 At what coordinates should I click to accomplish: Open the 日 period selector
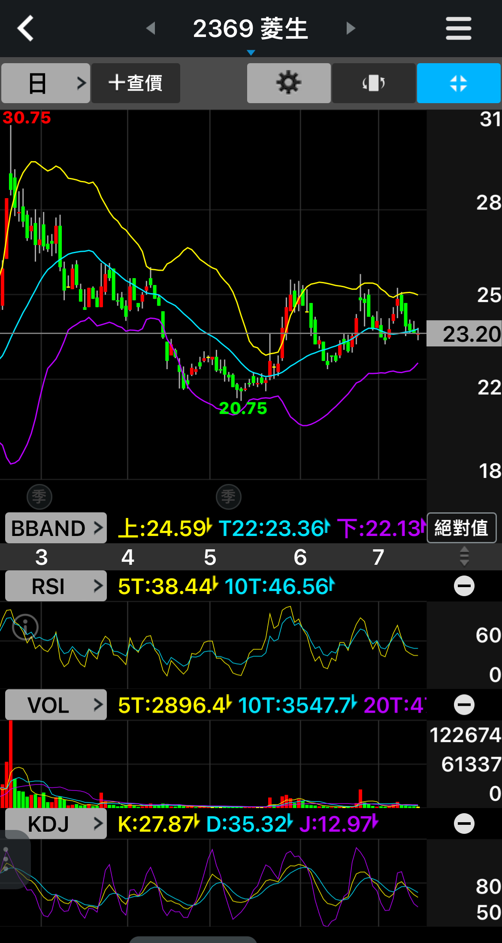coord(45,83)
